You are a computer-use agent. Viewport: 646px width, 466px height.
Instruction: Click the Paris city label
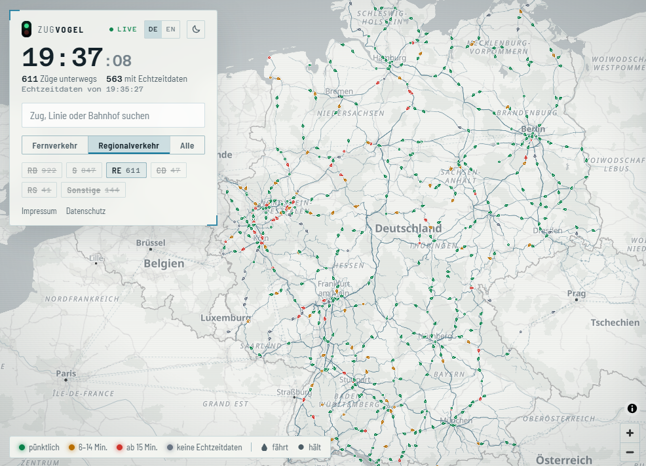66,373
